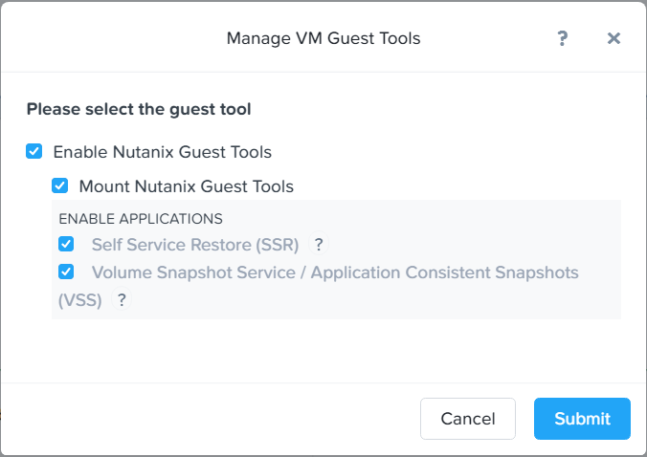This screenshot has height=457, width=647.
Task: Toggle the Volume Snapshot Service checkbox
Action: click(x=66, y=272)
